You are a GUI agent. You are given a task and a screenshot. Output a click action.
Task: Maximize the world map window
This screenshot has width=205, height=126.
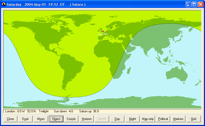tap(194, 4)
